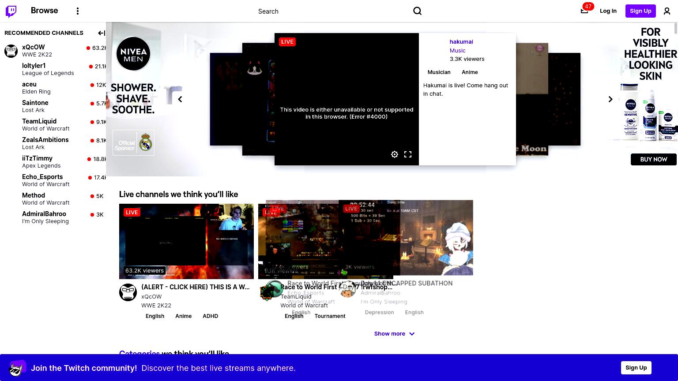The image size is (678, 381).
Task: Open AdmiralBahroo channel in the sidebar
Action: tap(53, 217)
